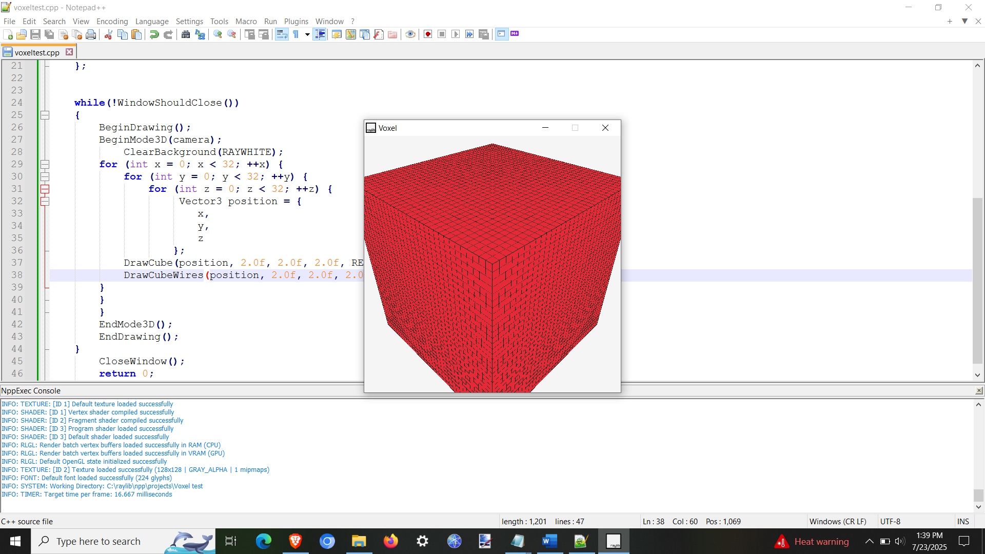Click the Windows (CR LF) status bar field
Image resolution: width=985 pixels, height=554 pixels.
[x=838, y=521]
